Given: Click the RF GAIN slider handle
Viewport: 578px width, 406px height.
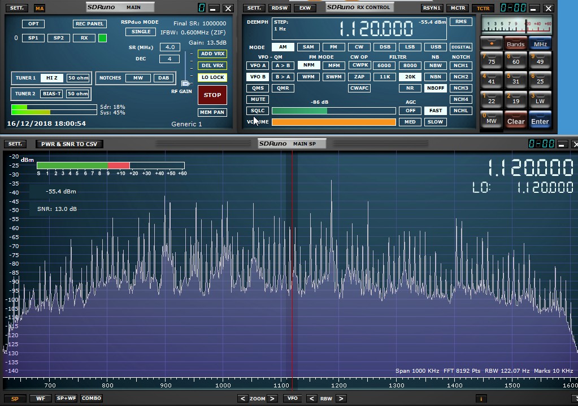Looking at the screenshot, I should click(186, 83).
